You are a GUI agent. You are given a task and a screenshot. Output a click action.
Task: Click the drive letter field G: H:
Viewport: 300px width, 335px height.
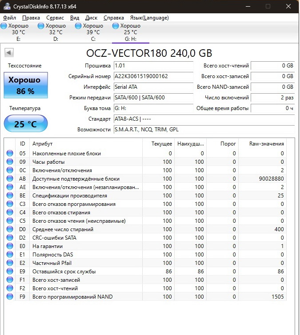point(153,108)
